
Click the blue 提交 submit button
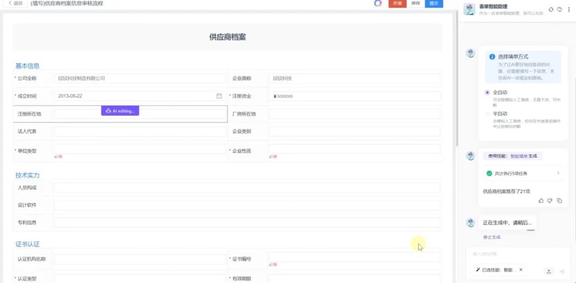click(x=434, y=3)
